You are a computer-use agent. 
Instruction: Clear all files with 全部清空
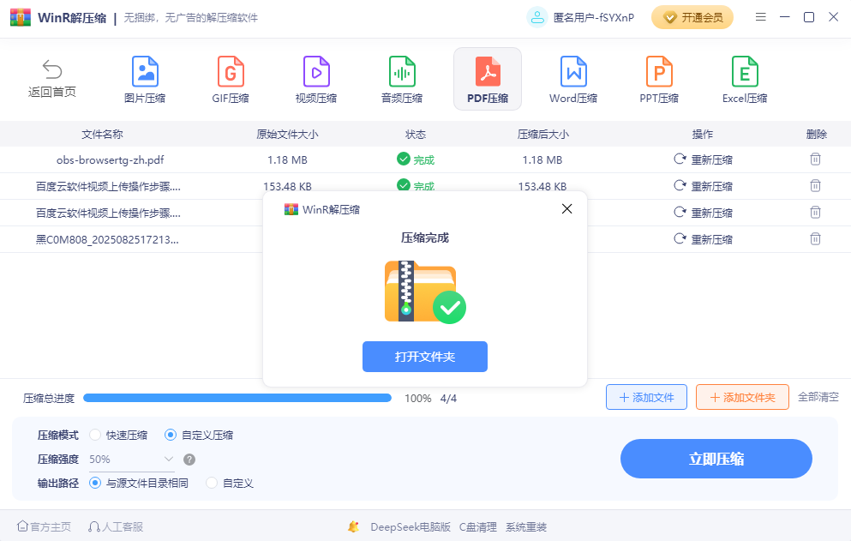824,397
